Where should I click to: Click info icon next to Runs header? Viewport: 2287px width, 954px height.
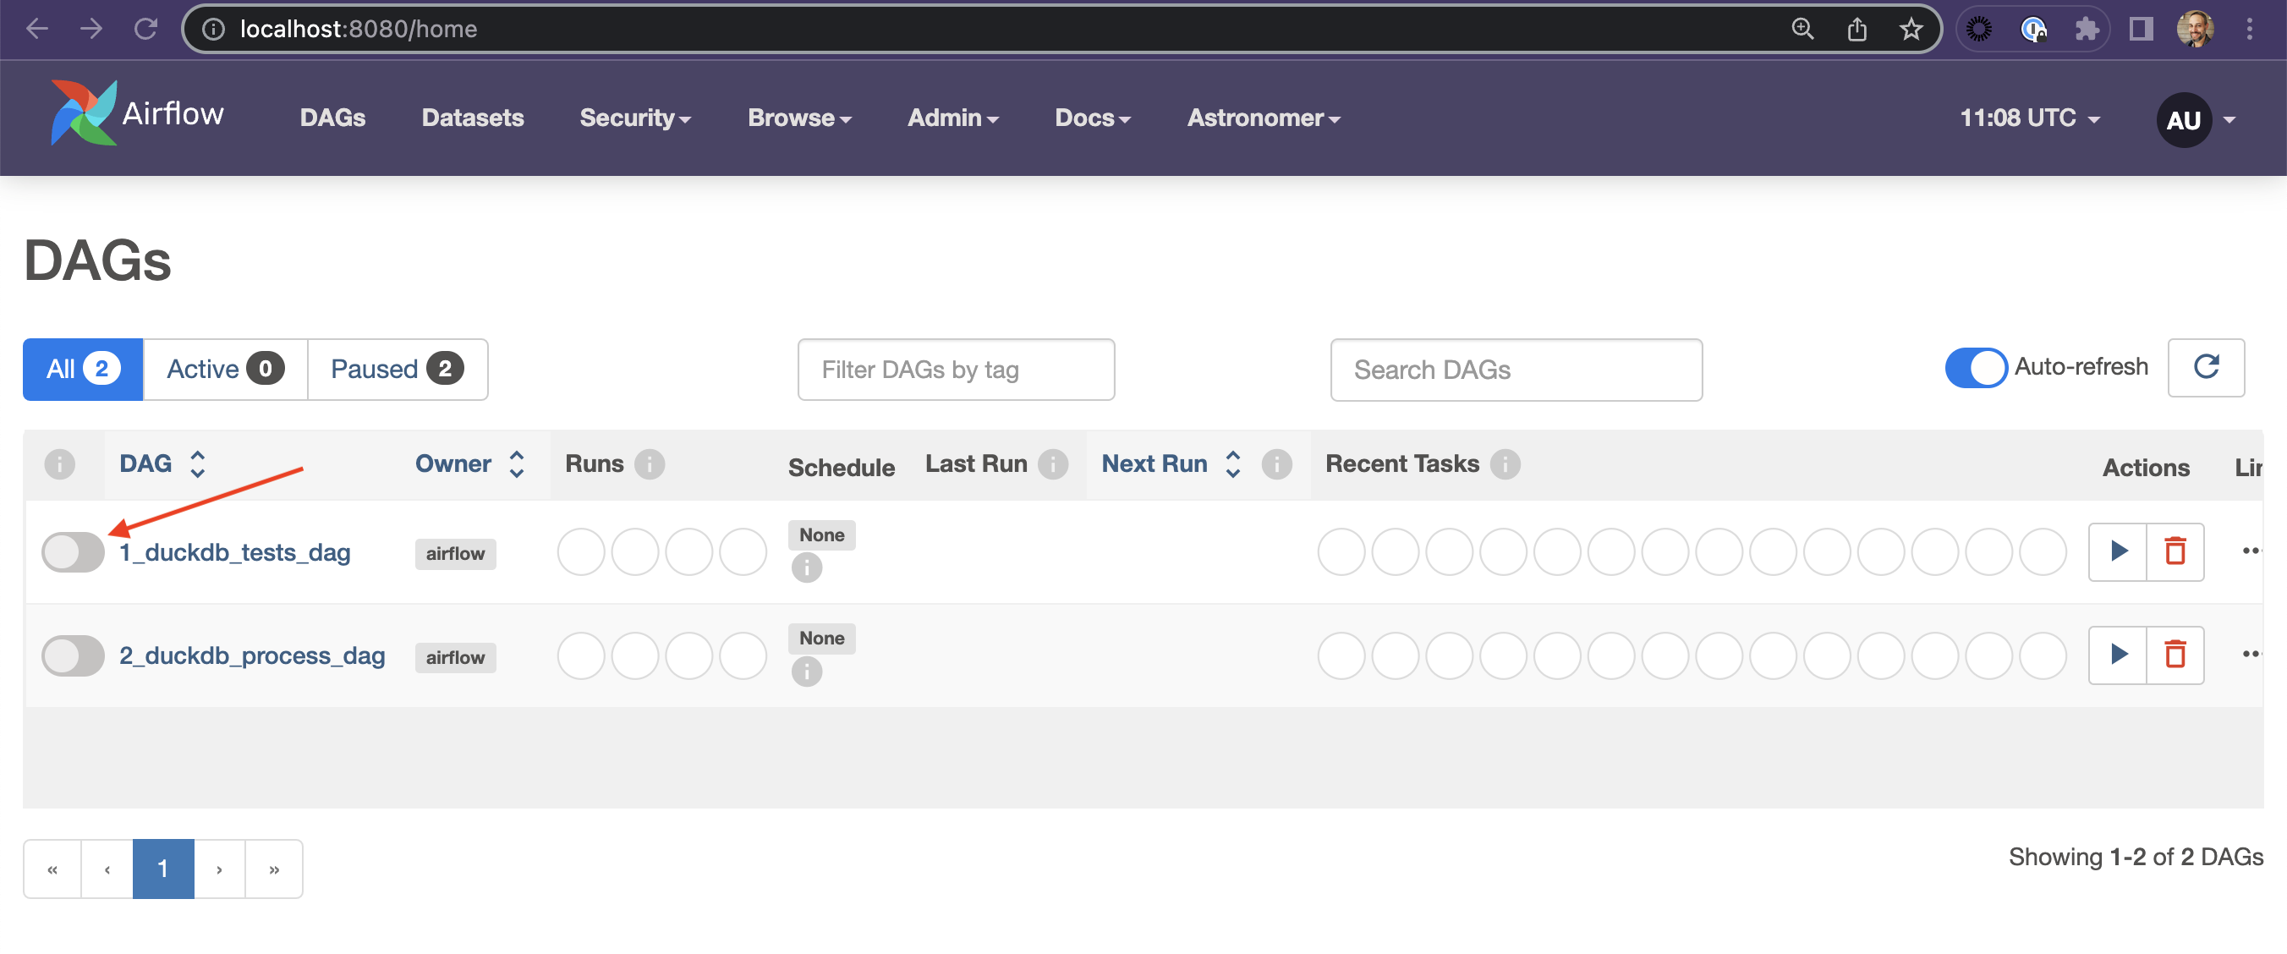click(x=650, y=463)
